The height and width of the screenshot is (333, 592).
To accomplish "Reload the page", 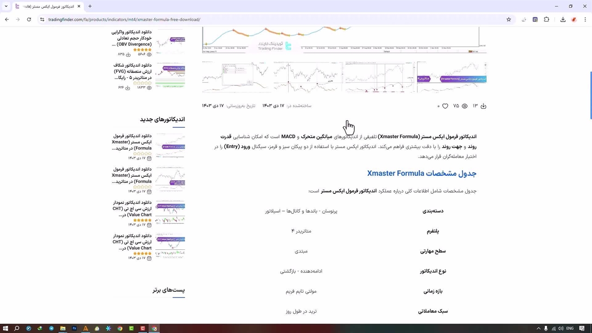I will [29, 19].
